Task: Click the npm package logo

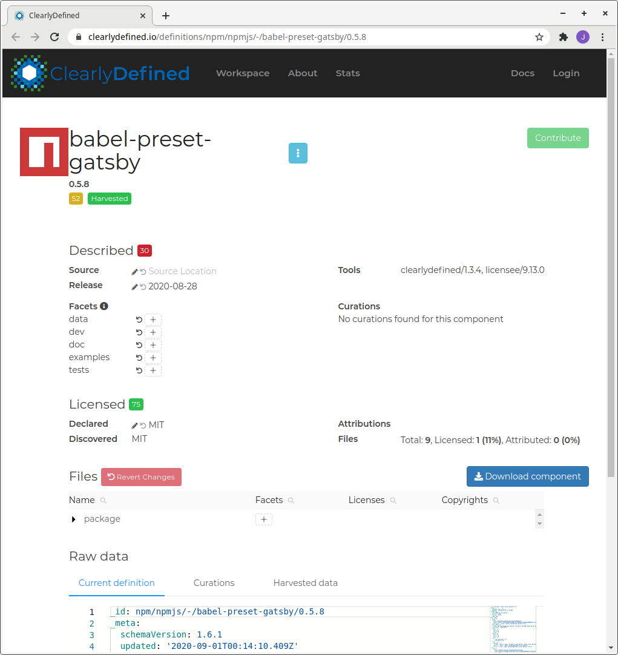Action: pyautogui.click(x=44, y=151)
